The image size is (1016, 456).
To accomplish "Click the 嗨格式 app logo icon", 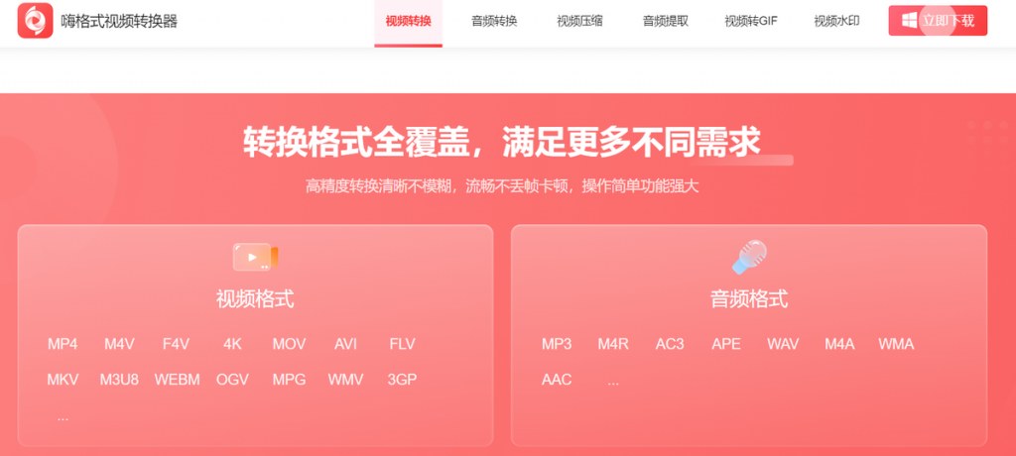I will tap(35, 21).
